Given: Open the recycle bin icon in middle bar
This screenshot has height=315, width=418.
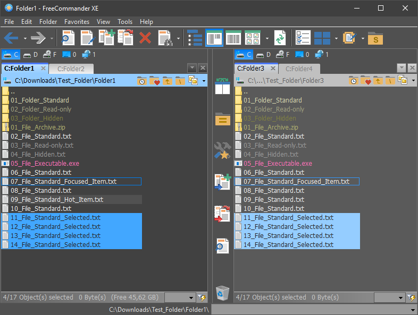Looking at the screenshot, I should point(222,293).
